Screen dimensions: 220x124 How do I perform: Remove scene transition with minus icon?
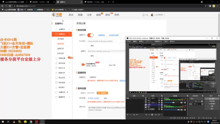[x=199, y=101]
